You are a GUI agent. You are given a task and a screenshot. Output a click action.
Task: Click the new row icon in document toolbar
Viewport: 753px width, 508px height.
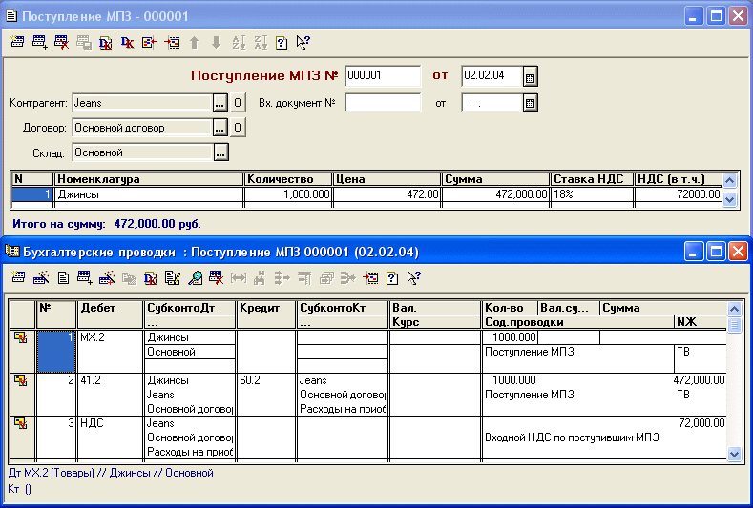click(x=18, y=42)
